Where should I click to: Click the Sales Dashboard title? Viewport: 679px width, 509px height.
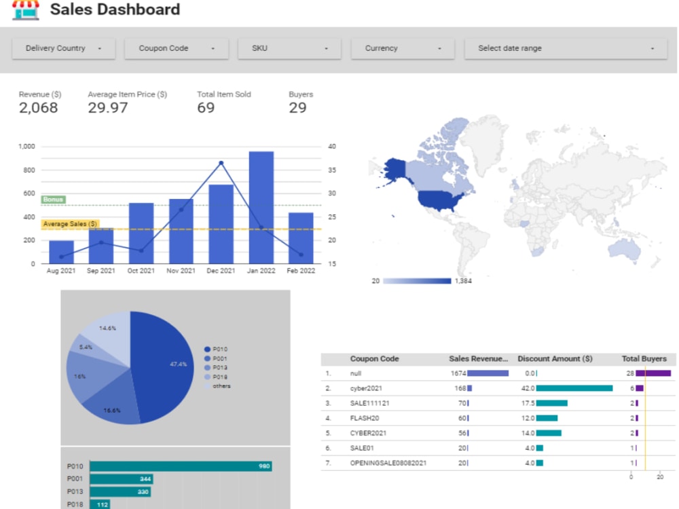pos(115,9)
